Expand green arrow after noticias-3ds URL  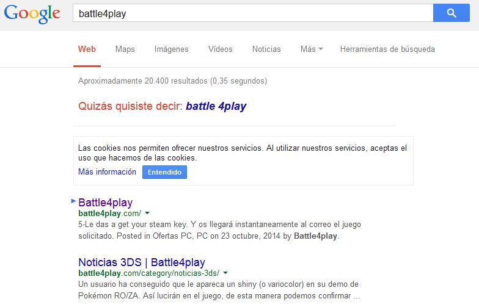point(225,273)
